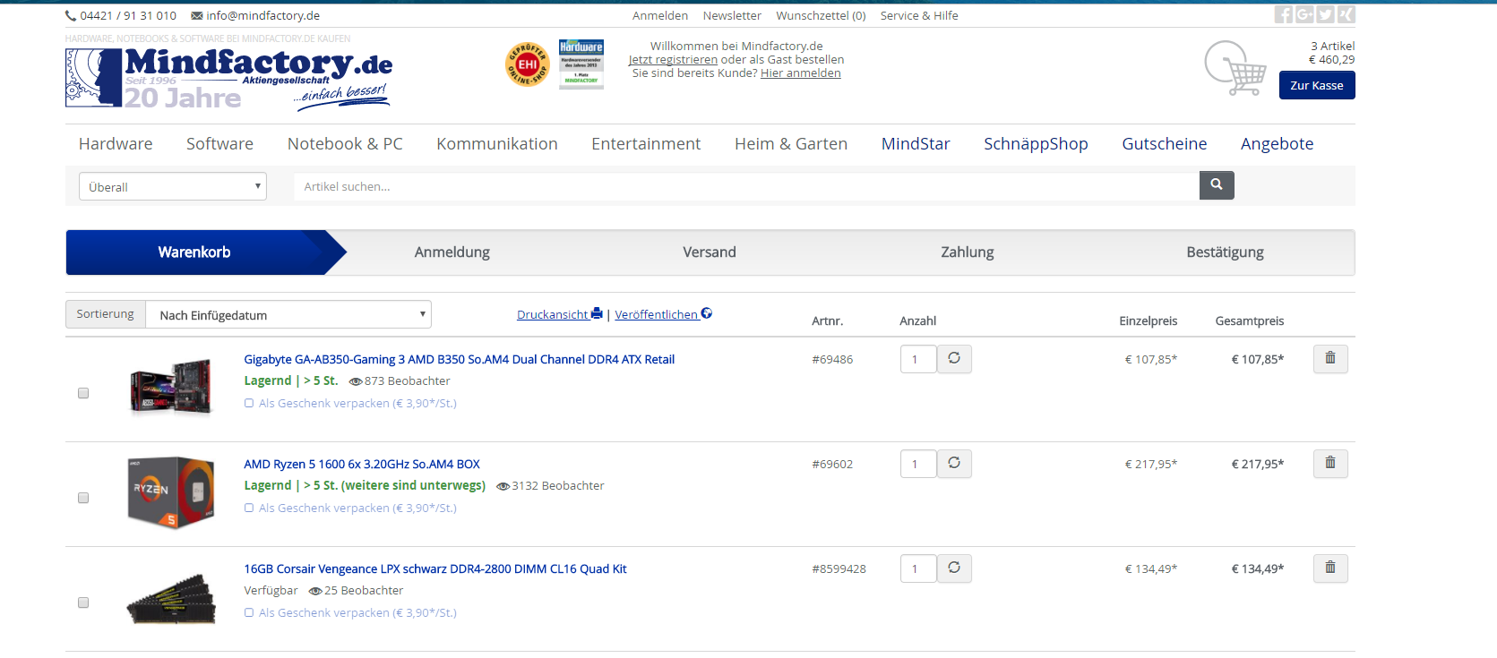Screen dimensions: 1497x658
Task: Open the Nach Einfügedatum sorting dropdown
Action: [x=288, y=314]
